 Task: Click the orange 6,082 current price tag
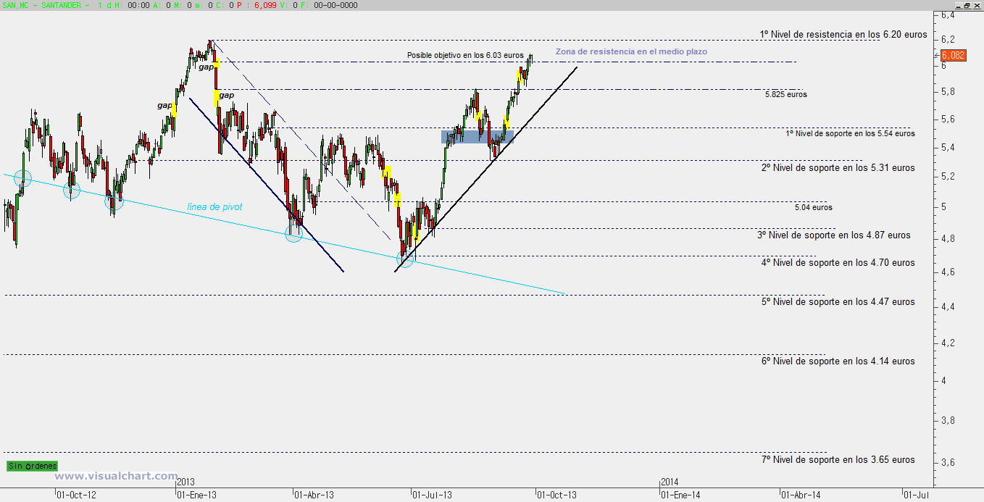[x=953, y=55]
